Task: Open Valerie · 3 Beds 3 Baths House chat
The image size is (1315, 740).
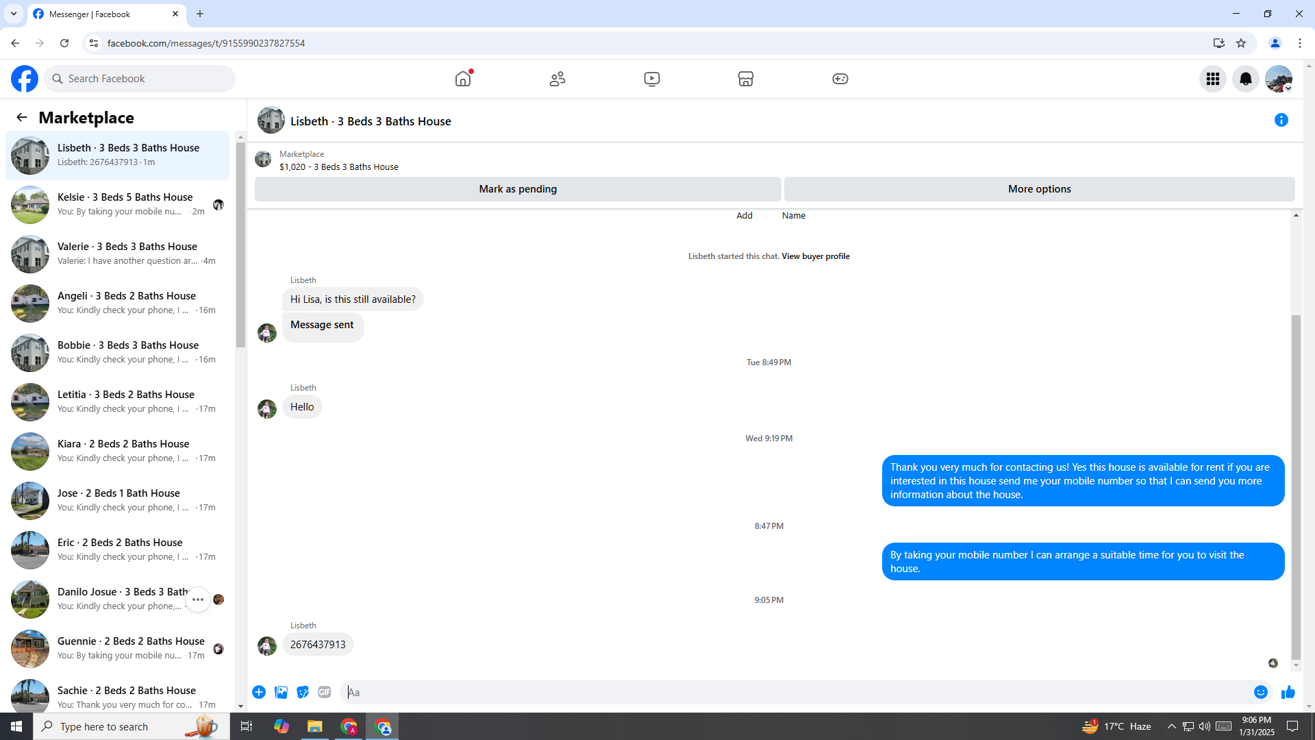Action: pos(118,254)
